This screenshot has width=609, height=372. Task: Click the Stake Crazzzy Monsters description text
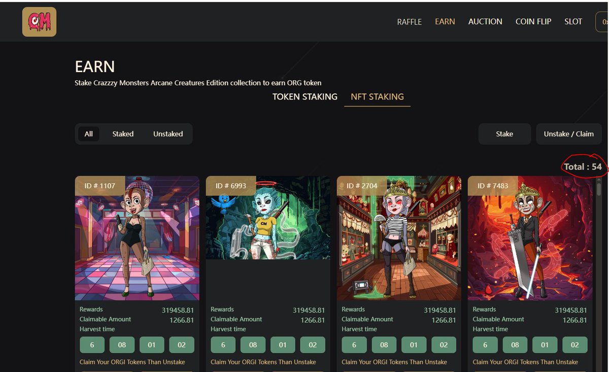tap(198, 83)
